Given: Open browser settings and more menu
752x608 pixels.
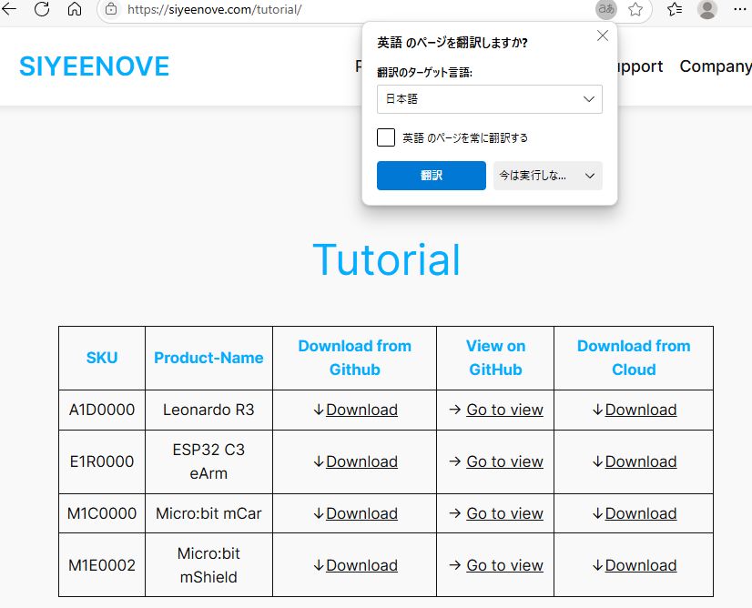Looking at the screenshot, I should coord(740,9).
